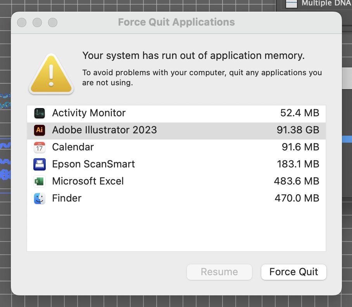Click the 470.0 MB memory value
352x307 pixels.
pos(297,198)
